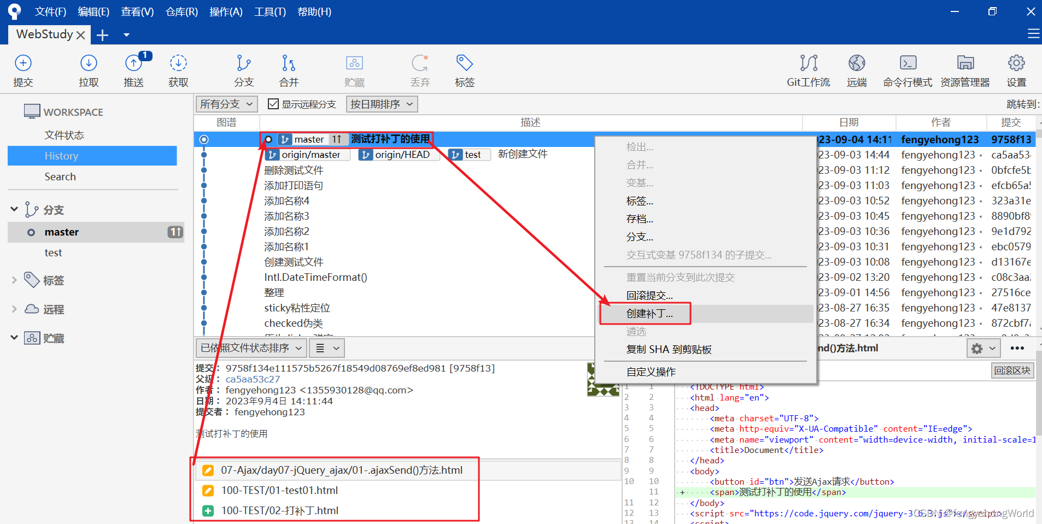
Task: Select the master branch in sidebar
Action: coord(96,232)
